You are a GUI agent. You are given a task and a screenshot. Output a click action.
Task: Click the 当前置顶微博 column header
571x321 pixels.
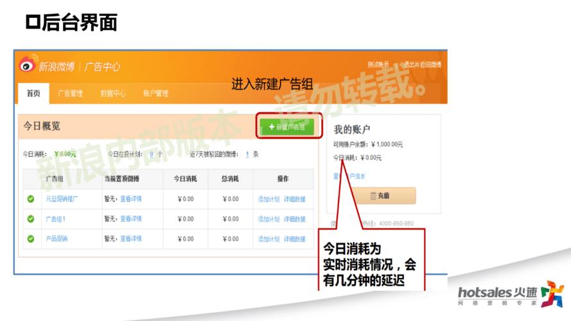tap(121, 178)
